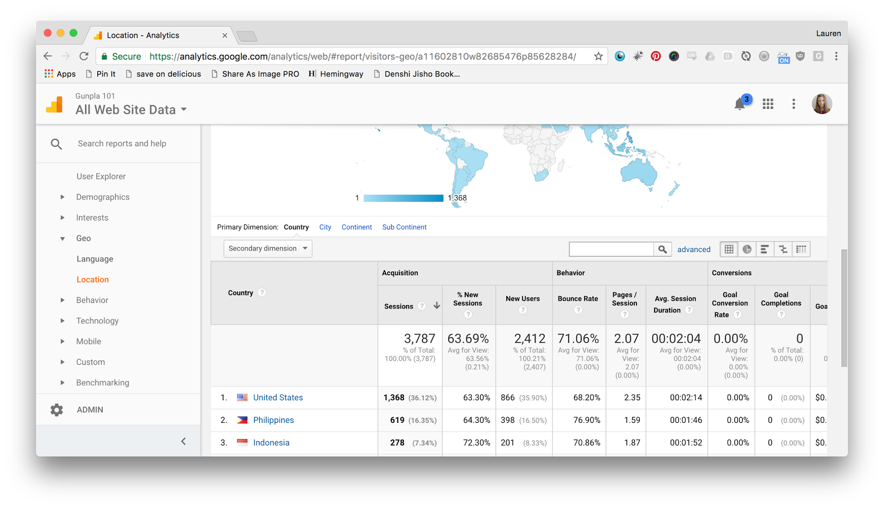Bookmark page with the star icon

pyautogui.click(x=598, y=56)
